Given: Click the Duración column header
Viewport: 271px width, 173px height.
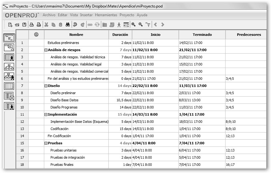Looking at the screenshot, I should click(x=120, y=35).
